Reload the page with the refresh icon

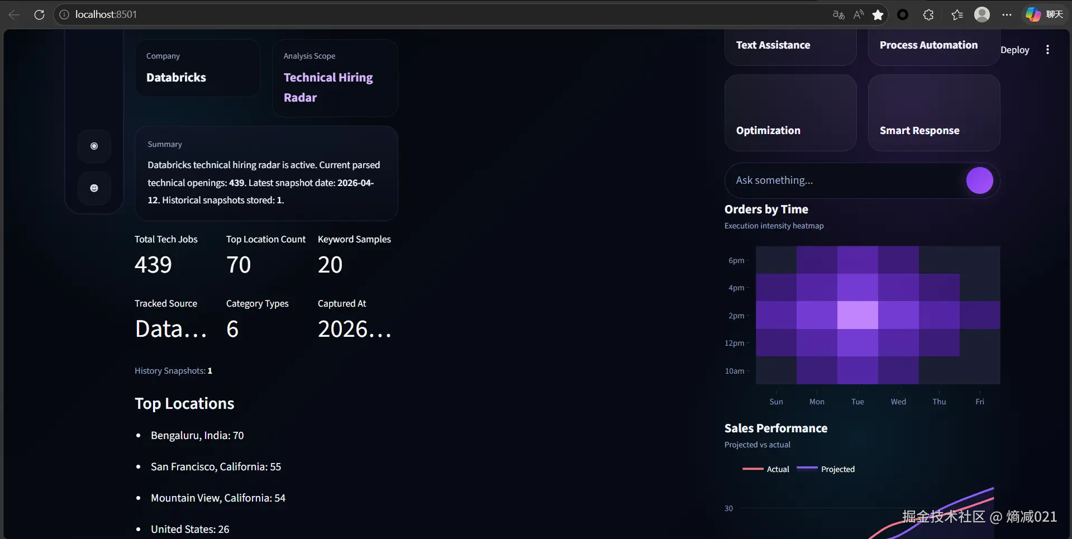click(x=39, y=15)
